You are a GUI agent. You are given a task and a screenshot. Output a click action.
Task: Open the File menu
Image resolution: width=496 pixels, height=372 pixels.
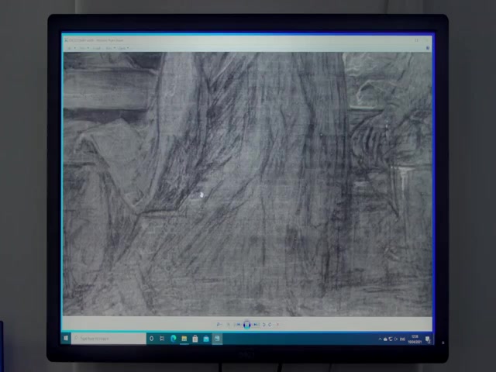pos(71,48)
